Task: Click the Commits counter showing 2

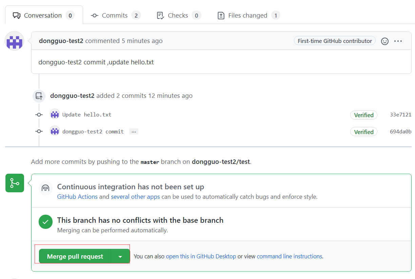Action: (x=136, y=15)
